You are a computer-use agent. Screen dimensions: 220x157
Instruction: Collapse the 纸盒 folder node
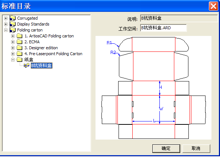point(13,60)
